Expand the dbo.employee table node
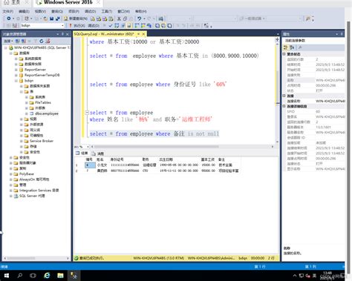This screenshot has height=281, width=352. pos(27,113)
